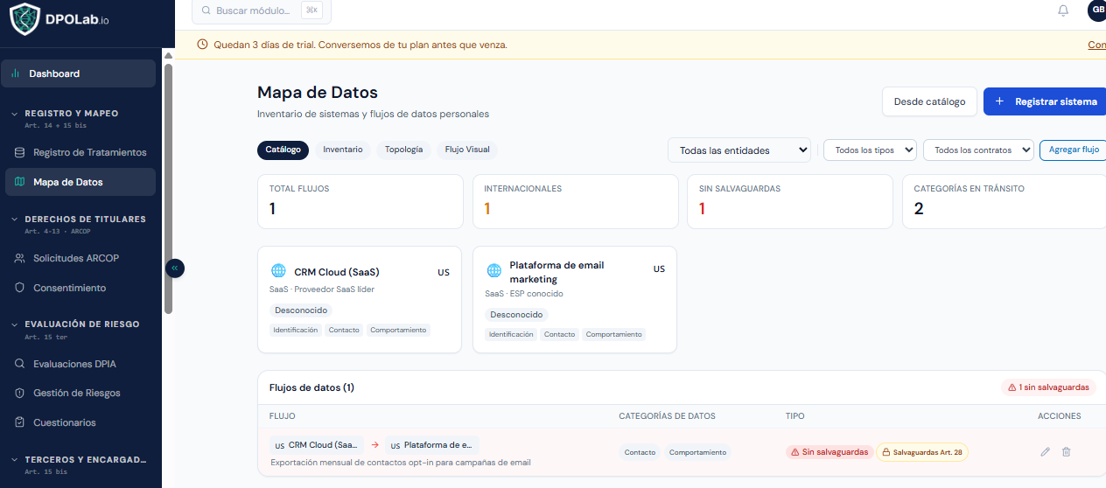Focus the Buscar módulo search field
This screenshot has width=1106, height=488.
(x=262, y=10)
